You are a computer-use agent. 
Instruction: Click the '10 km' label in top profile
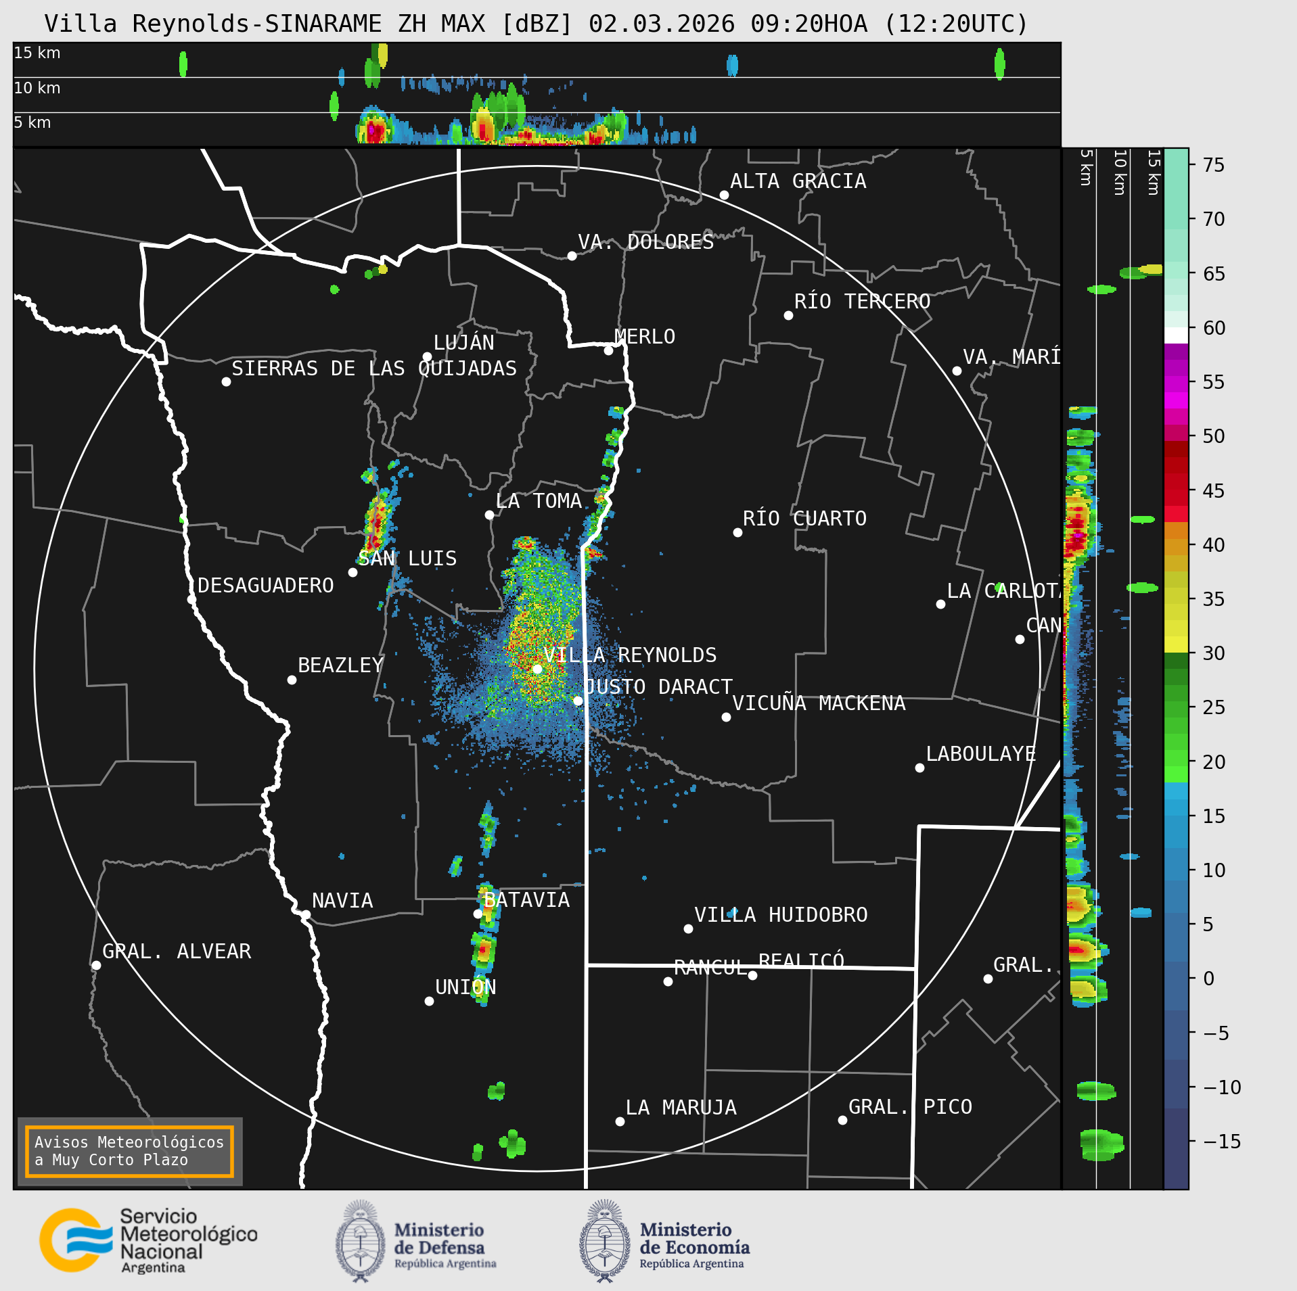tap(37, 88)
